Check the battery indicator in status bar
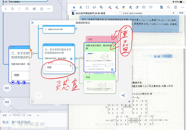 pos(181,2)
